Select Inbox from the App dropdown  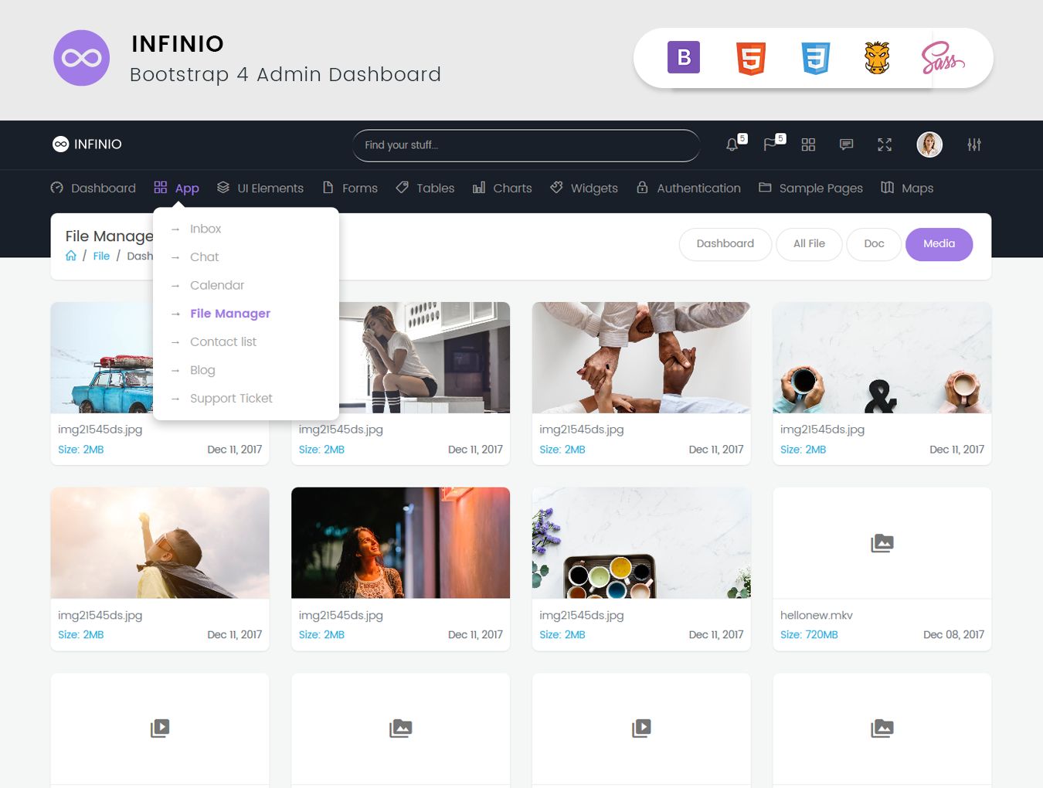pos(206,229)
